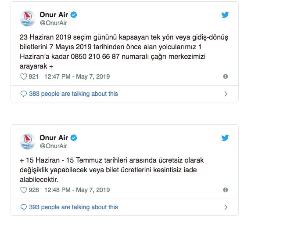The height and width of the screenshot is (225, 294).
Task: Open '383 people are talking about this'
Action: coord(73,94)
